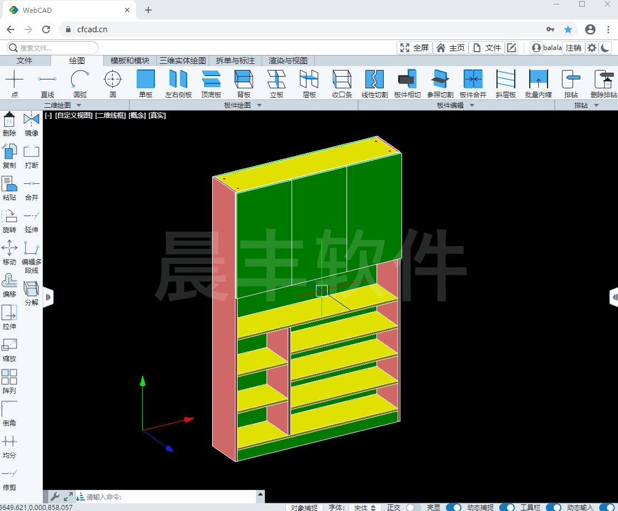Switch to dark mode with moon icon
Viewport: 618px width, 511px height.
coord(605,48)
